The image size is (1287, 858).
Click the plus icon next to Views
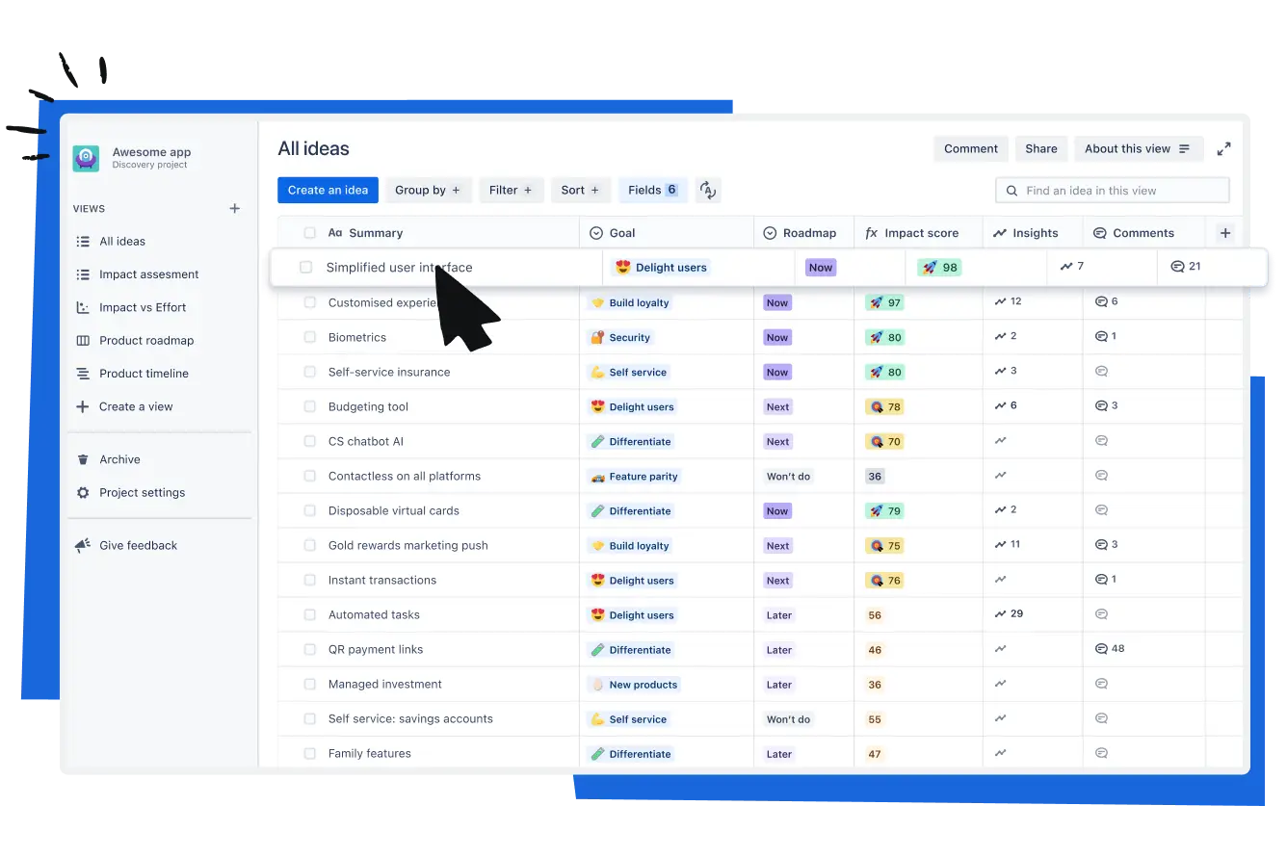click(x=234, y=208)
